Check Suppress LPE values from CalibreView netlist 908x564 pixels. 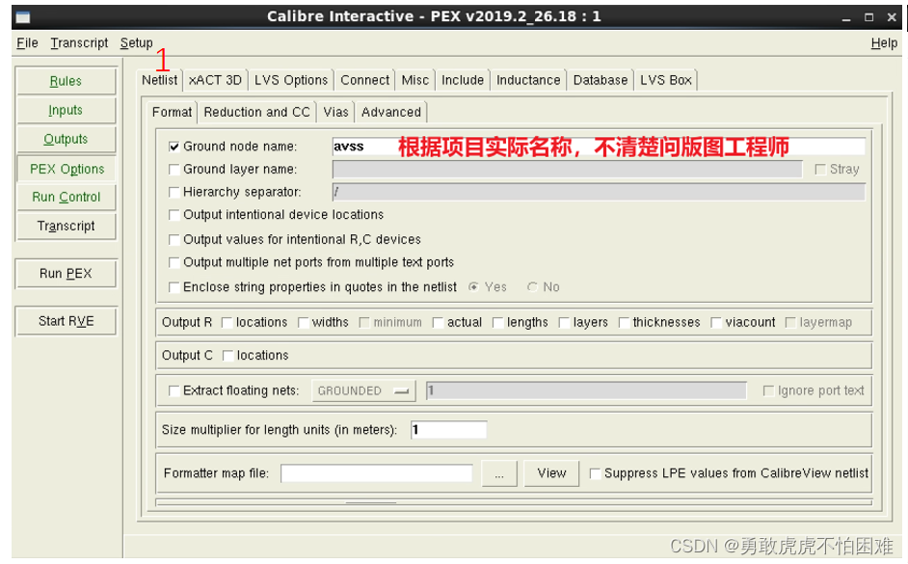pyautogui.click(x=595, y=473)
